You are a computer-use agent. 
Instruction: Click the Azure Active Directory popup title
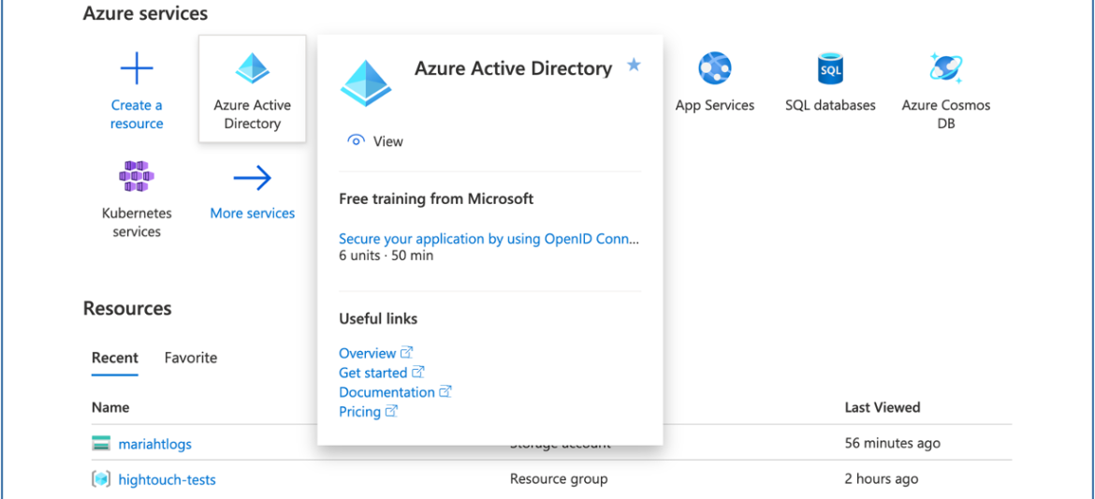click(x=513, y=68)
